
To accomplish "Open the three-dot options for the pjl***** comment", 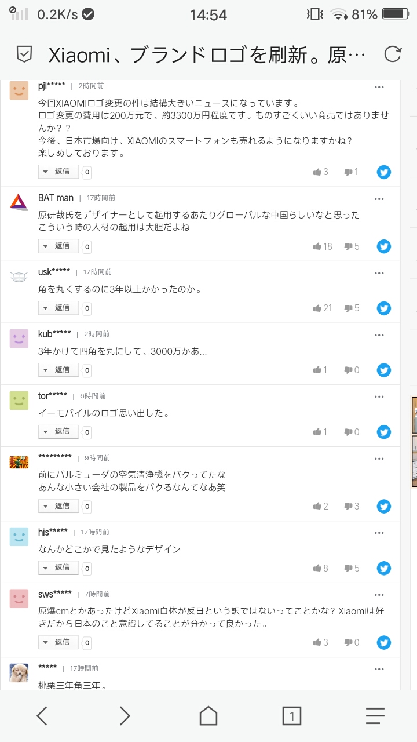I will coord(379,87).
